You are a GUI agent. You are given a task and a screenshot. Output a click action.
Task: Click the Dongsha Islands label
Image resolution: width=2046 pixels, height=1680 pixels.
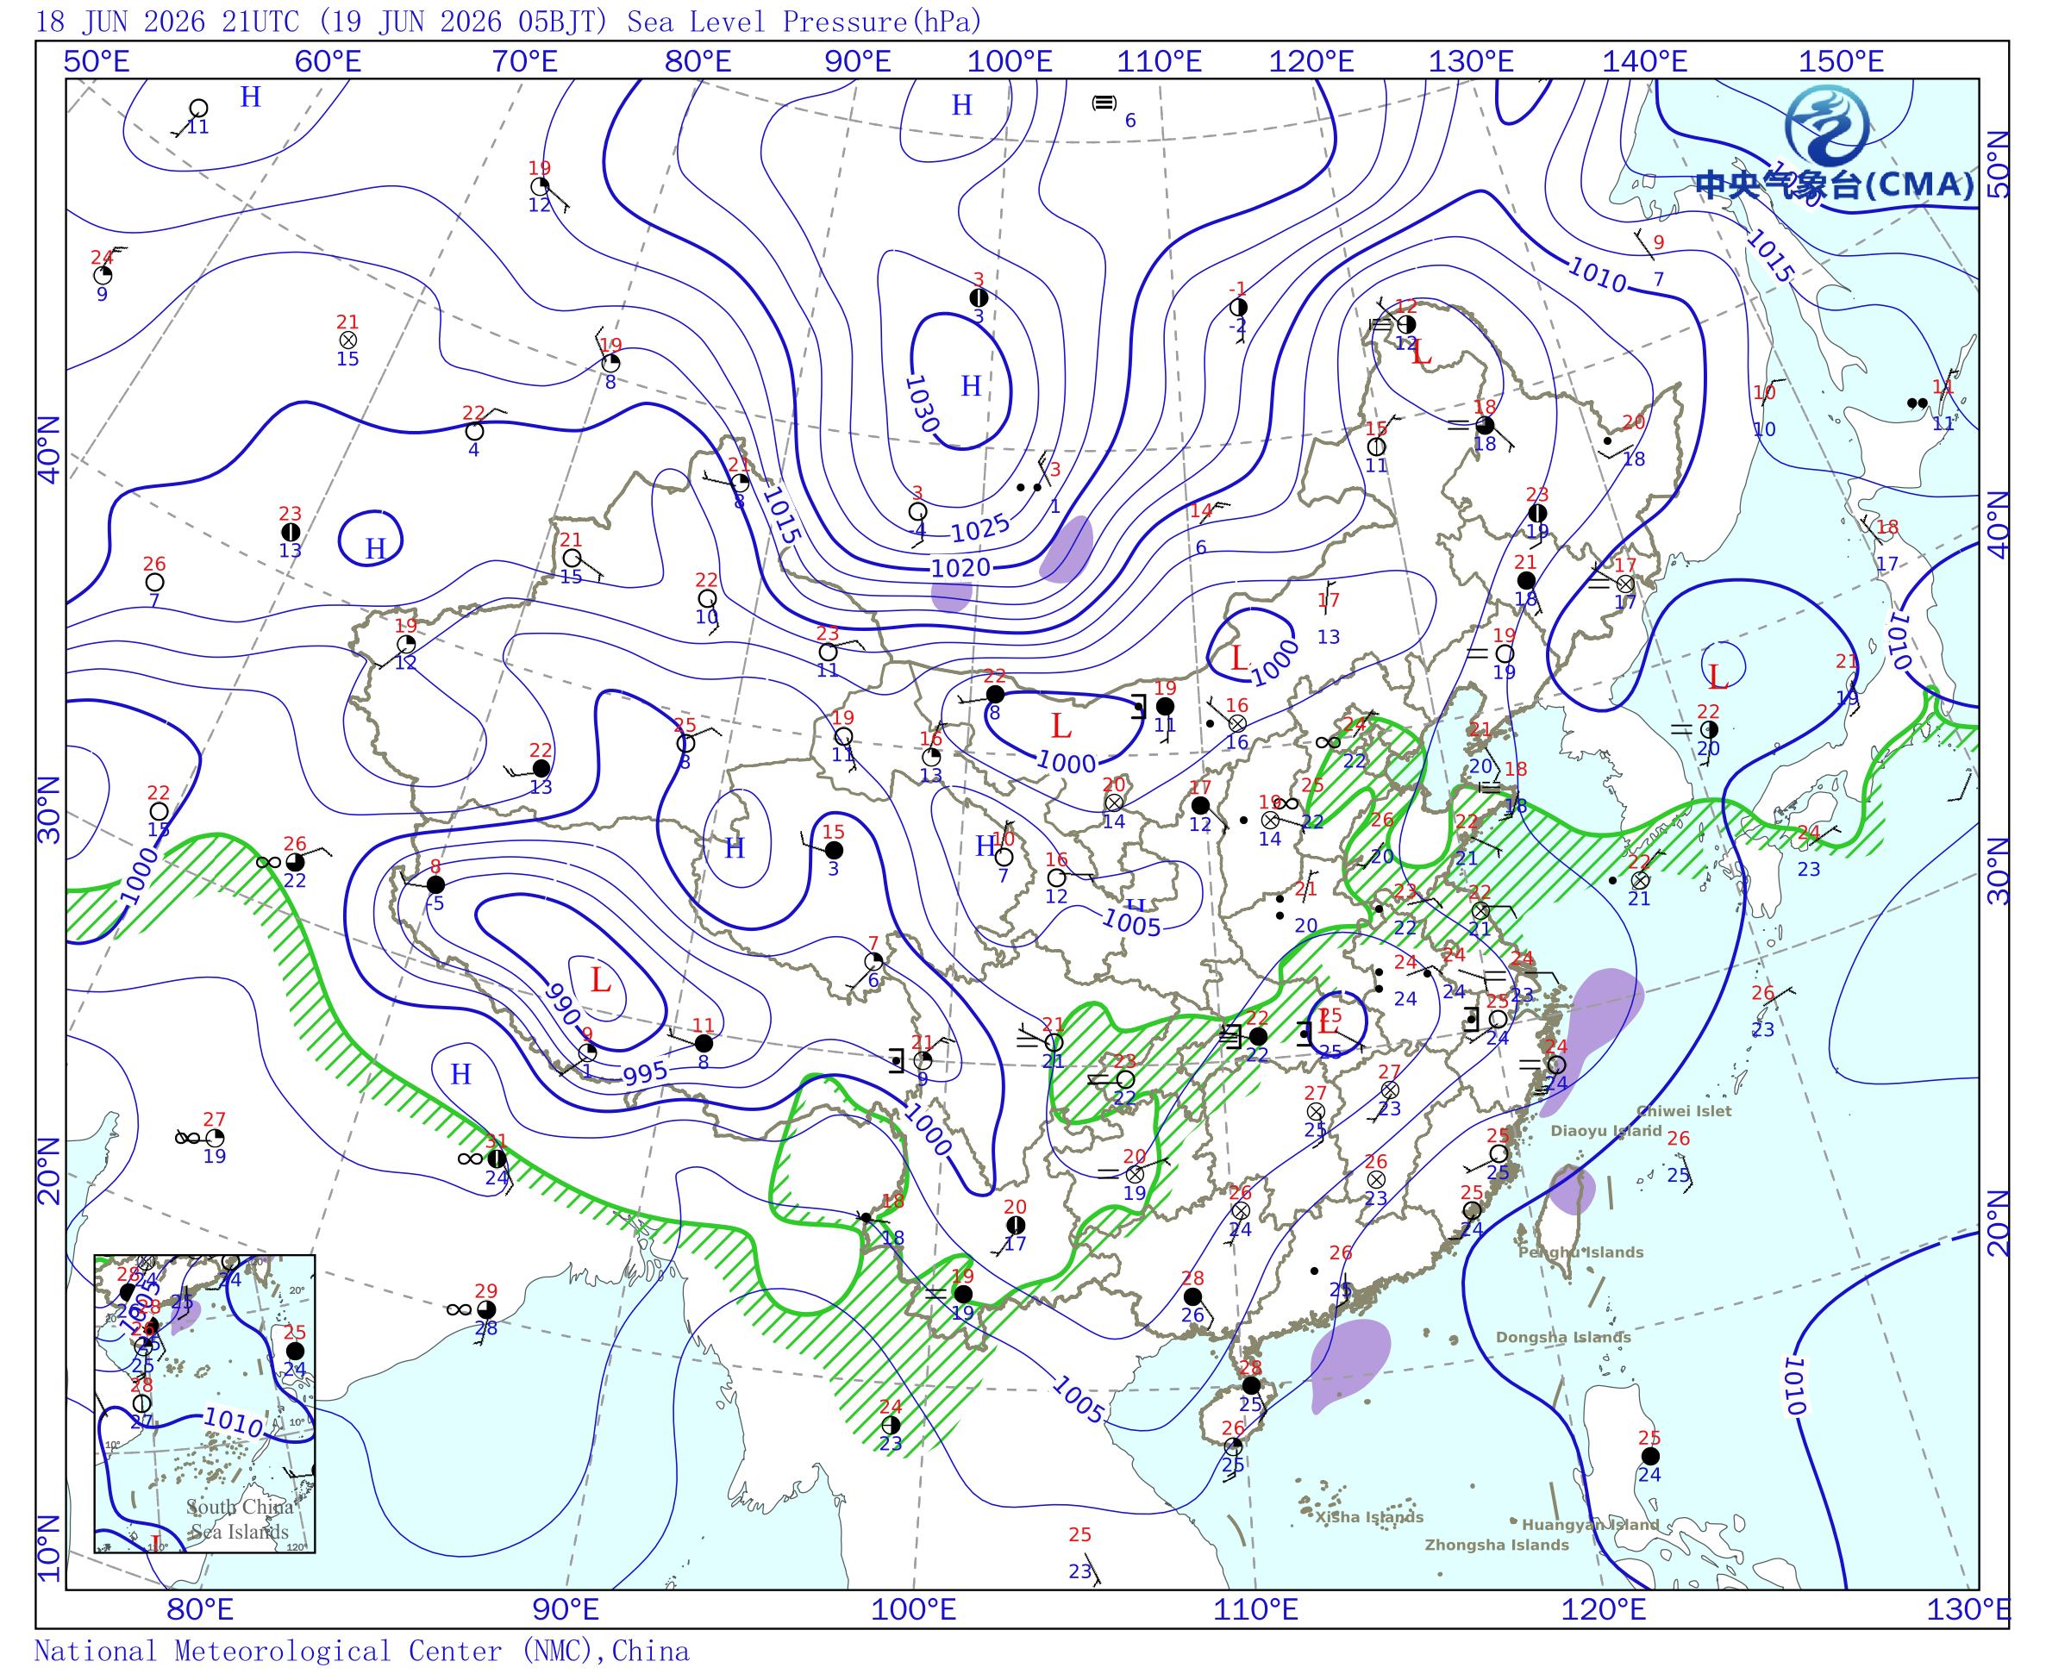[x=1563, y=1338]
